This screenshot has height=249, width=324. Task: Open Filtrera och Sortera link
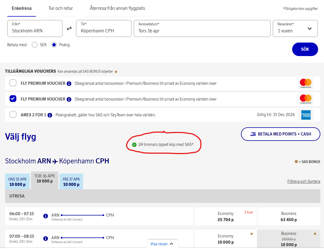point(304,181)
